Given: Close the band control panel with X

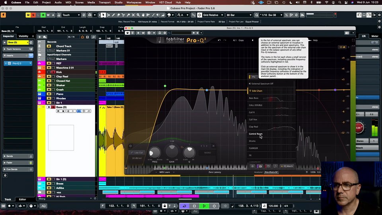Looking at the screenshot, I should 213,146.
